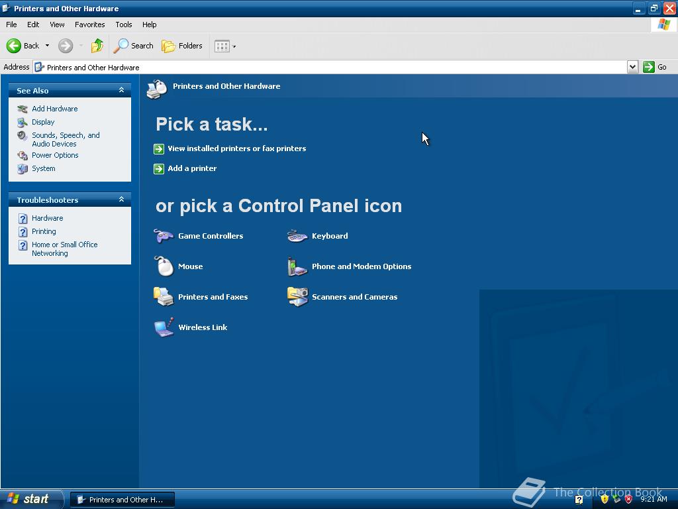Viewport: 678px width, 509px height.
Task: Click the Printers and Faxes icon
Action: 164,296
